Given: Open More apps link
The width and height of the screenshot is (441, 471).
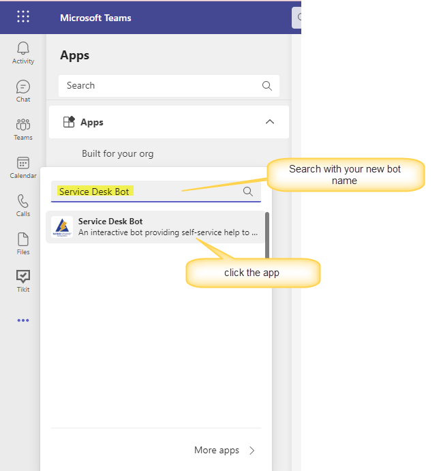Looking at the screenshot, I should pos(217,450).
